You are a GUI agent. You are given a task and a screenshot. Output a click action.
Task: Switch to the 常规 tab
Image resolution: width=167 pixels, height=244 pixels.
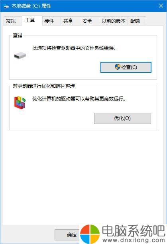coord(11,21)
